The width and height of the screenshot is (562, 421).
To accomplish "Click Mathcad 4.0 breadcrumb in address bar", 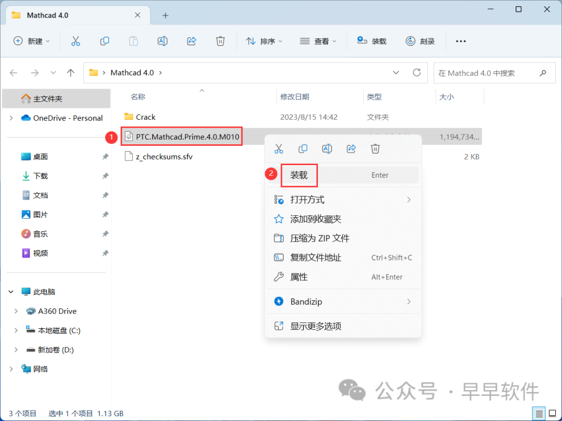I will (132, 73).
